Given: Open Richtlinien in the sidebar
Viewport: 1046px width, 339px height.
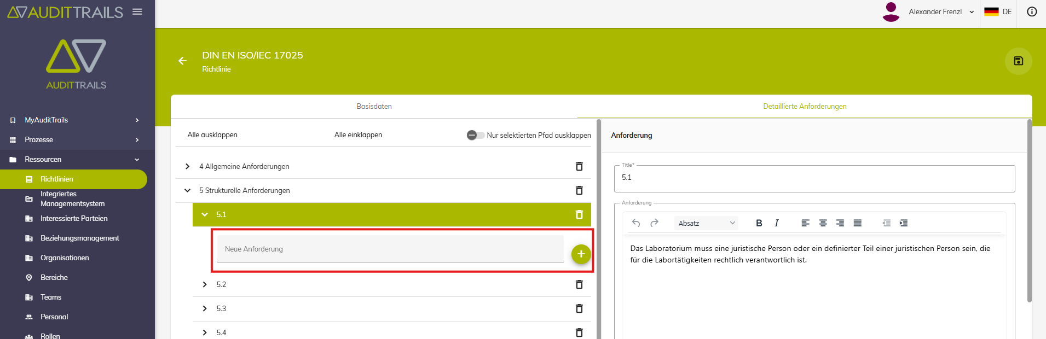Looking at the screenshot, I should pos(73,179).
